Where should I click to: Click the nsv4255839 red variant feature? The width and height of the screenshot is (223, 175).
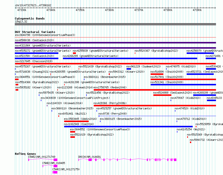[74, 53]
